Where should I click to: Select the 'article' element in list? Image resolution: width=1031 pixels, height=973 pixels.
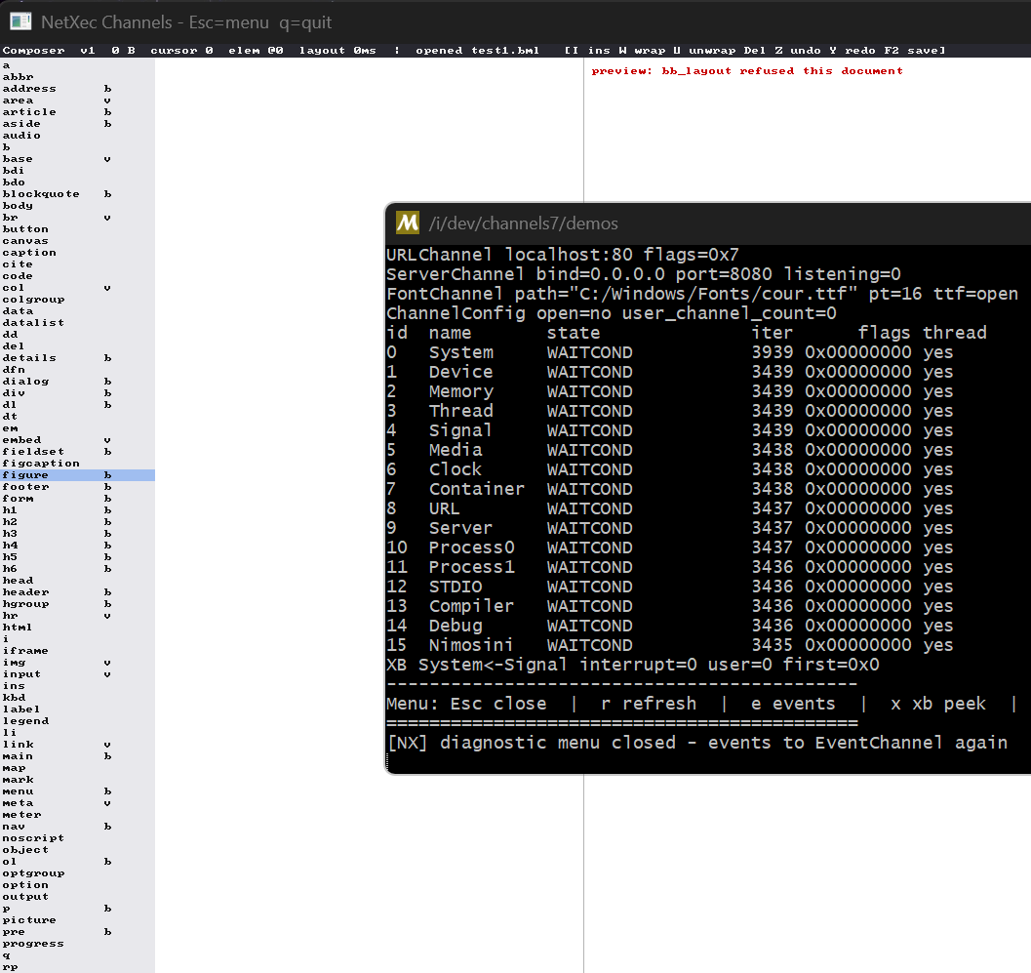[x=78, y=112]
